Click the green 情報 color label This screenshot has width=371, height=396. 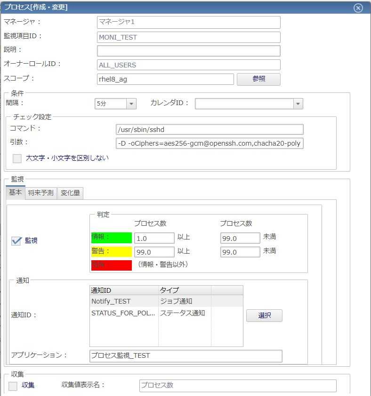(x=112, y=238)
